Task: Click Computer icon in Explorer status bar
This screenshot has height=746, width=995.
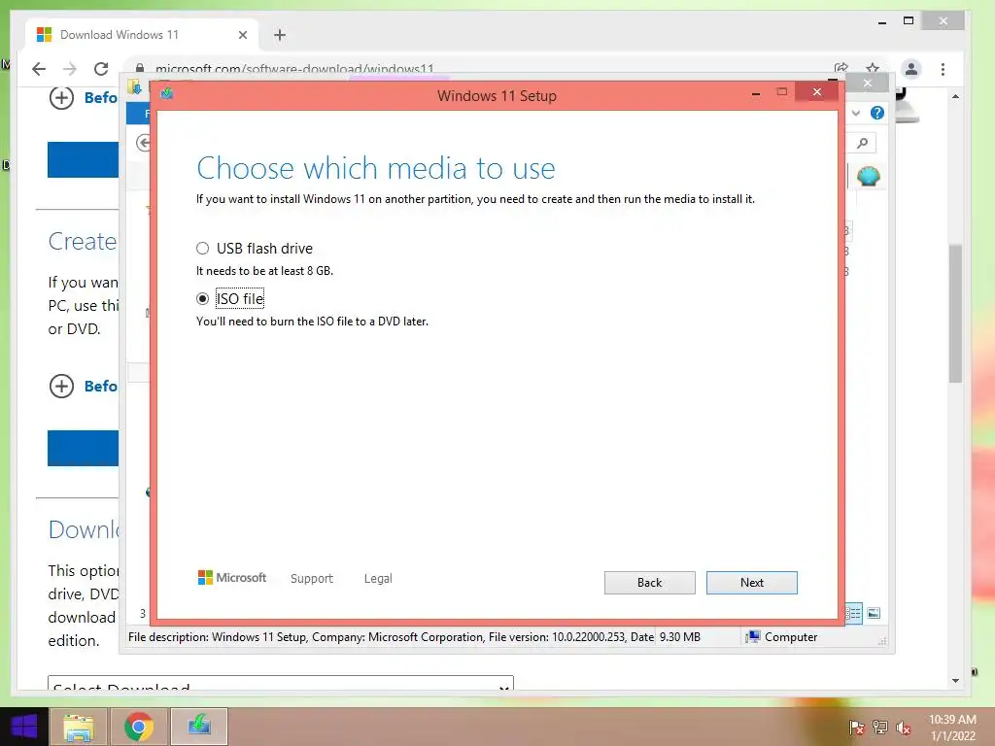Action: pos(753,637)
